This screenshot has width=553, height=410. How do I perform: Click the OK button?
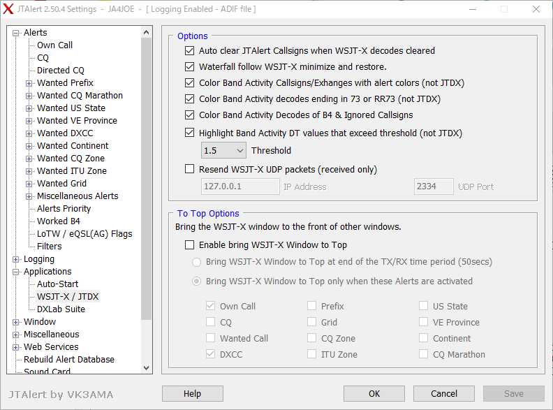(374, 393)
